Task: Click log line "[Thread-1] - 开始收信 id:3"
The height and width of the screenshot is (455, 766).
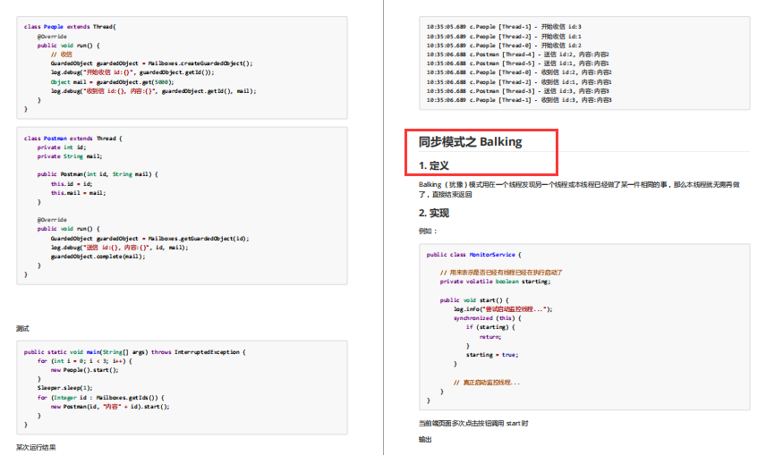Action: (504, 27)
